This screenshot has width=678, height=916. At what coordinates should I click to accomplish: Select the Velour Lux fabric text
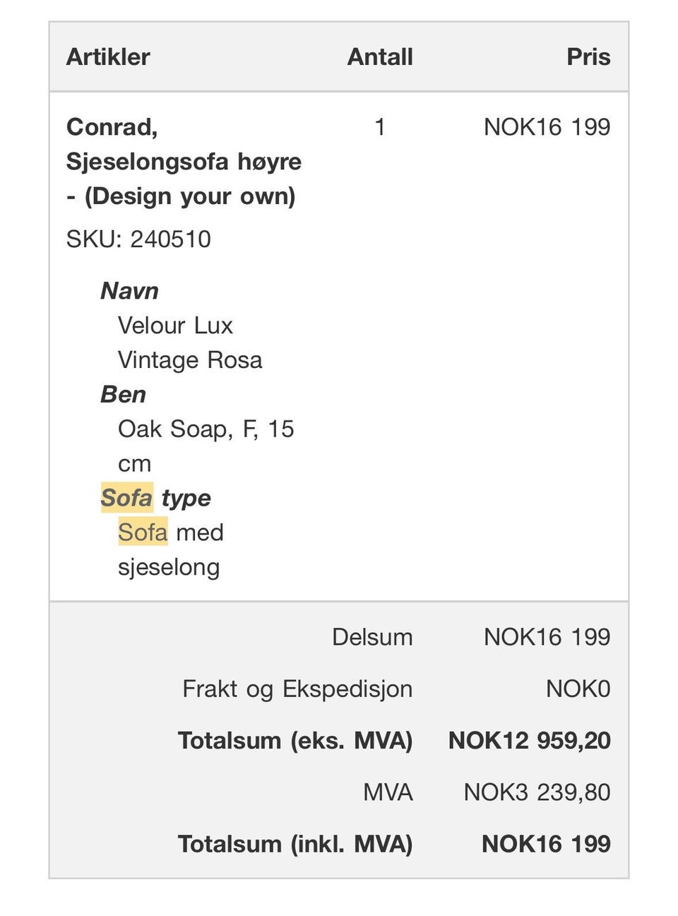click(175, 326)
